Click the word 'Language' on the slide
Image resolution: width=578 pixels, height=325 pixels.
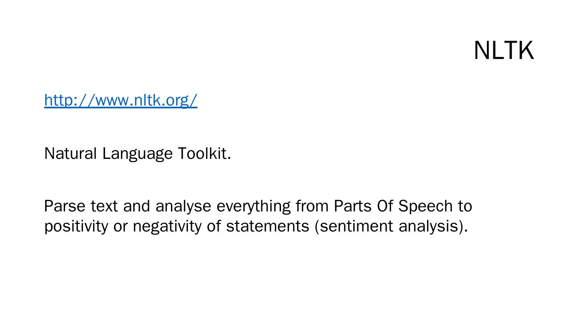(137, 154)
